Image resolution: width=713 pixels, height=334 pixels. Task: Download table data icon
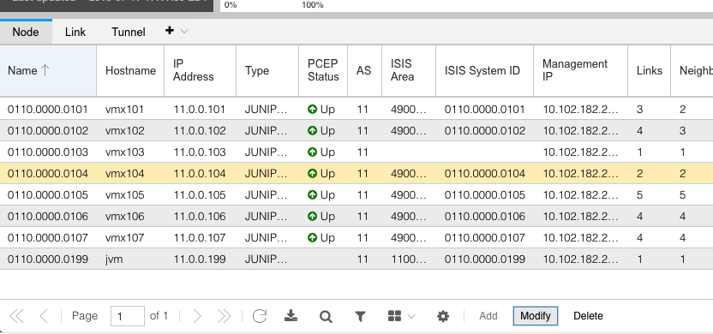pyautogui.click(x=291, y=316)
